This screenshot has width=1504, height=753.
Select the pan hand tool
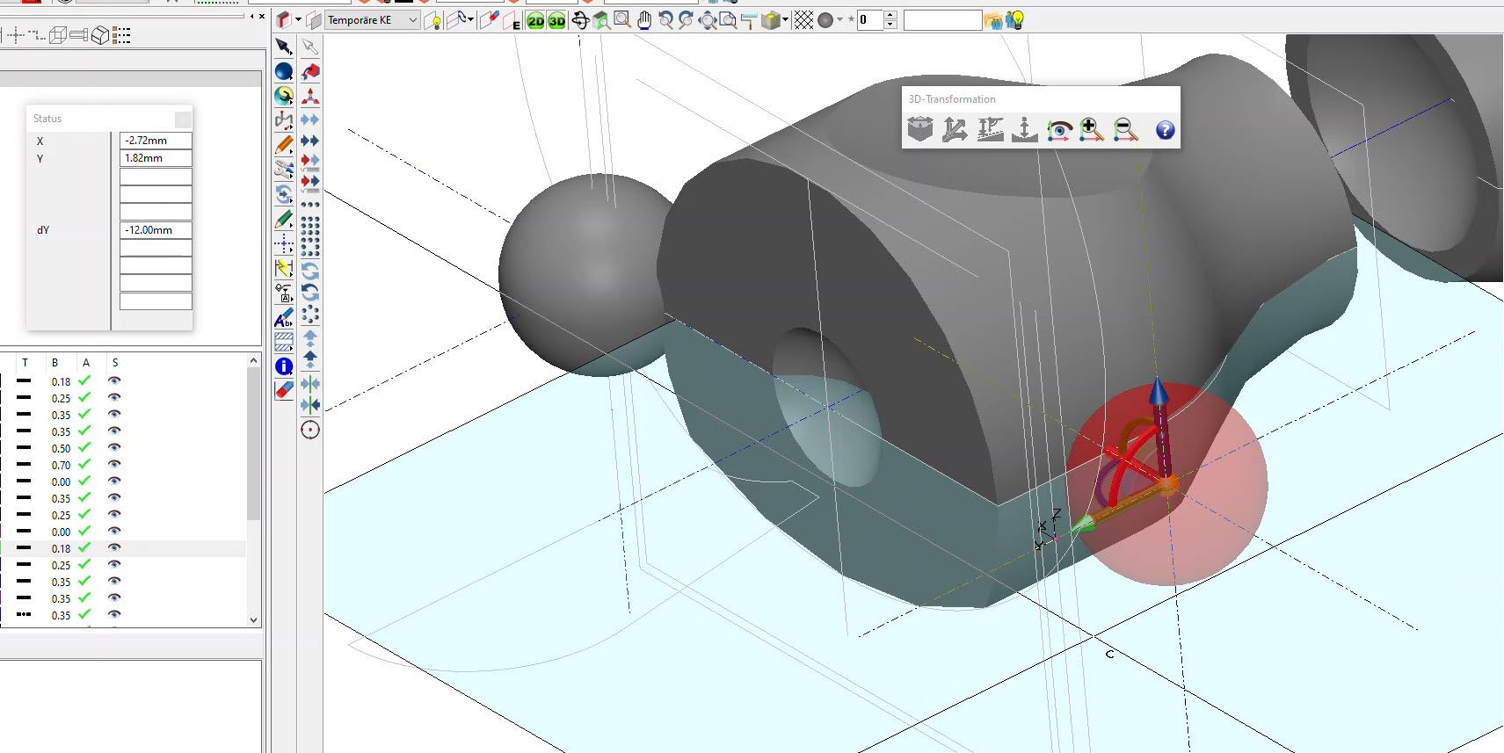click(x=644, y=20)
